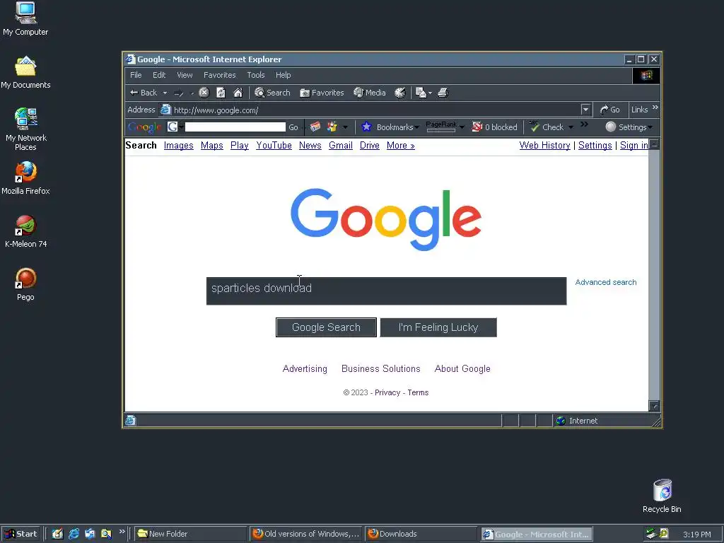
Task: Open the View menu
Action: point(185,75)
